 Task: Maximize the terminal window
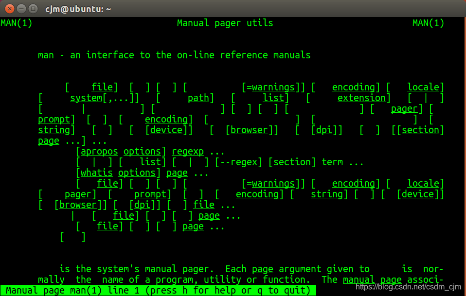(x=33, y=9)
